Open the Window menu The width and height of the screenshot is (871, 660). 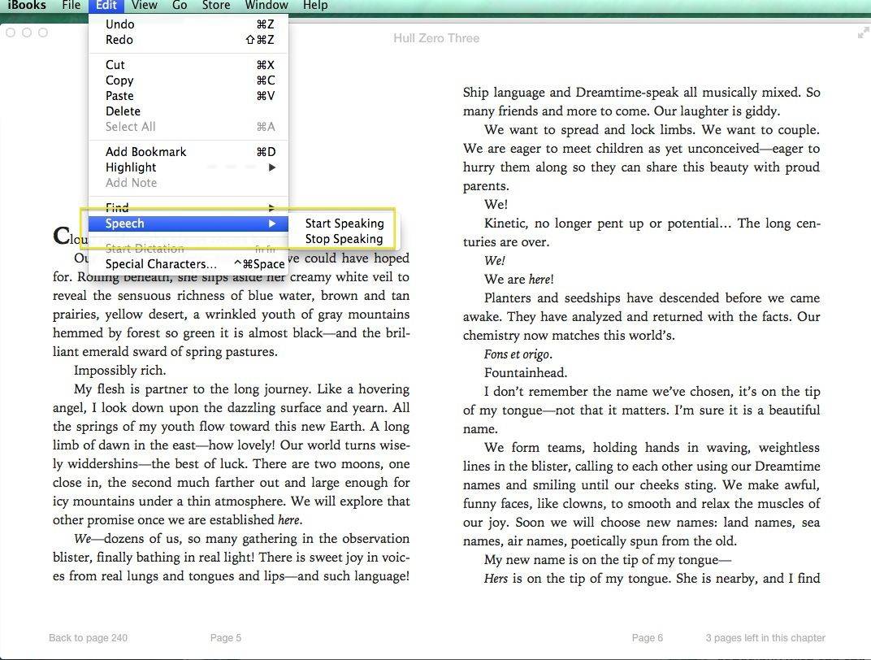[266, 6]
